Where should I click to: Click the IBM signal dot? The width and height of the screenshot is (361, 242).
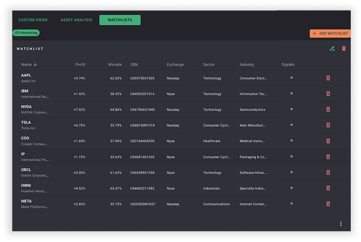(291, 93)
